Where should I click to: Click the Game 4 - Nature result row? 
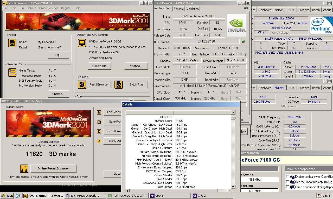(x=178, y=148)
